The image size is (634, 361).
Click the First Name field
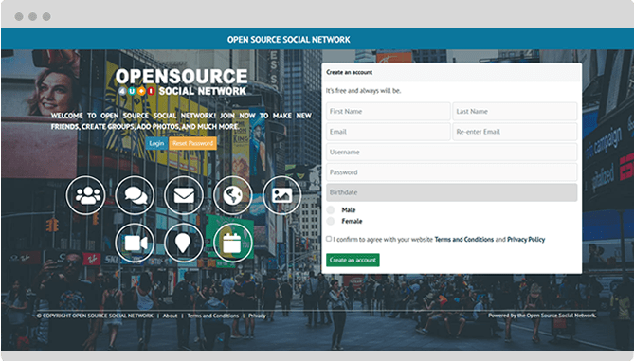(x=389, y=111)
